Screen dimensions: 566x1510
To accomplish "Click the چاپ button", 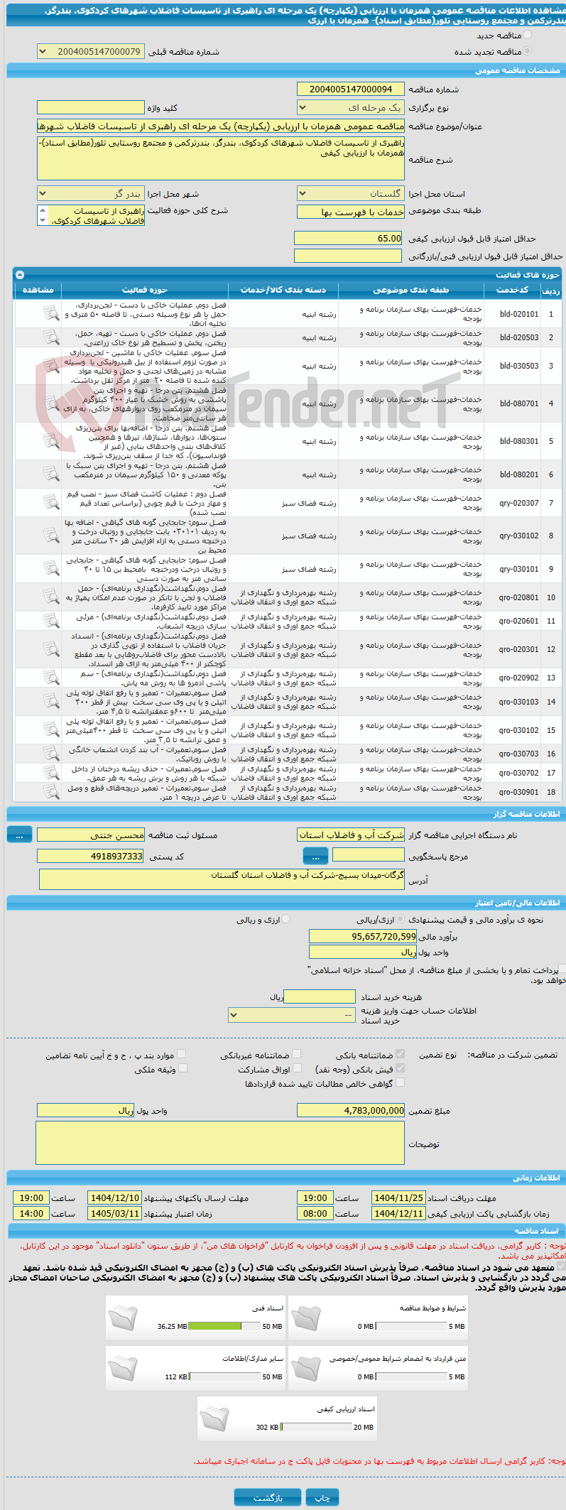I will [322, 1497].
